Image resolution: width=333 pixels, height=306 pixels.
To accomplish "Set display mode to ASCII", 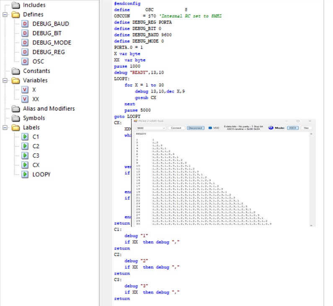I will point(292,128).
